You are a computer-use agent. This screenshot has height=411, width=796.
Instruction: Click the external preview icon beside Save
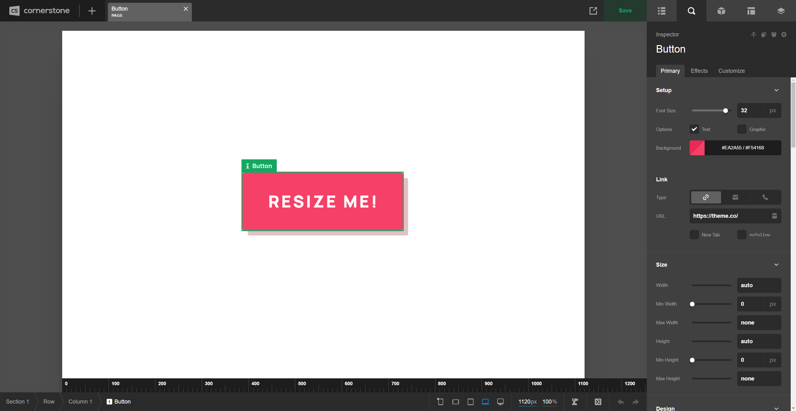pyautogui.click(x=593, y=11)
